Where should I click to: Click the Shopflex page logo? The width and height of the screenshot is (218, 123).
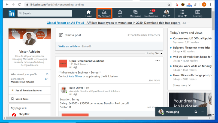(x=14, y=115)
